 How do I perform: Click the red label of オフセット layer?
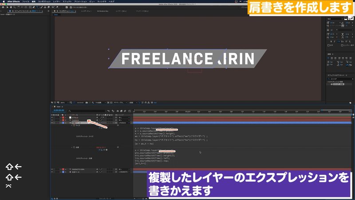(63, 117)
